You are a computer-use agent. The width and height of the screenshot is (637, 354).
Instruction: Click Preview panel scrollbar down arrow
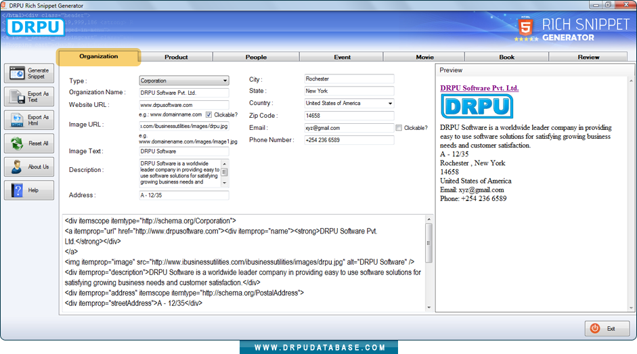(x=631, y=308)
